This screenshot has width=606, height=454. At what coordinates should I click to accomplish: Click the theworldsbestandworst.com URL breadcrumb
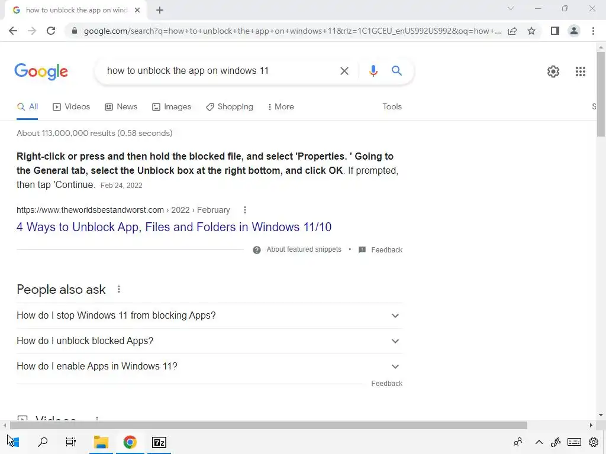pyautogui.click(x=123, y=210)
